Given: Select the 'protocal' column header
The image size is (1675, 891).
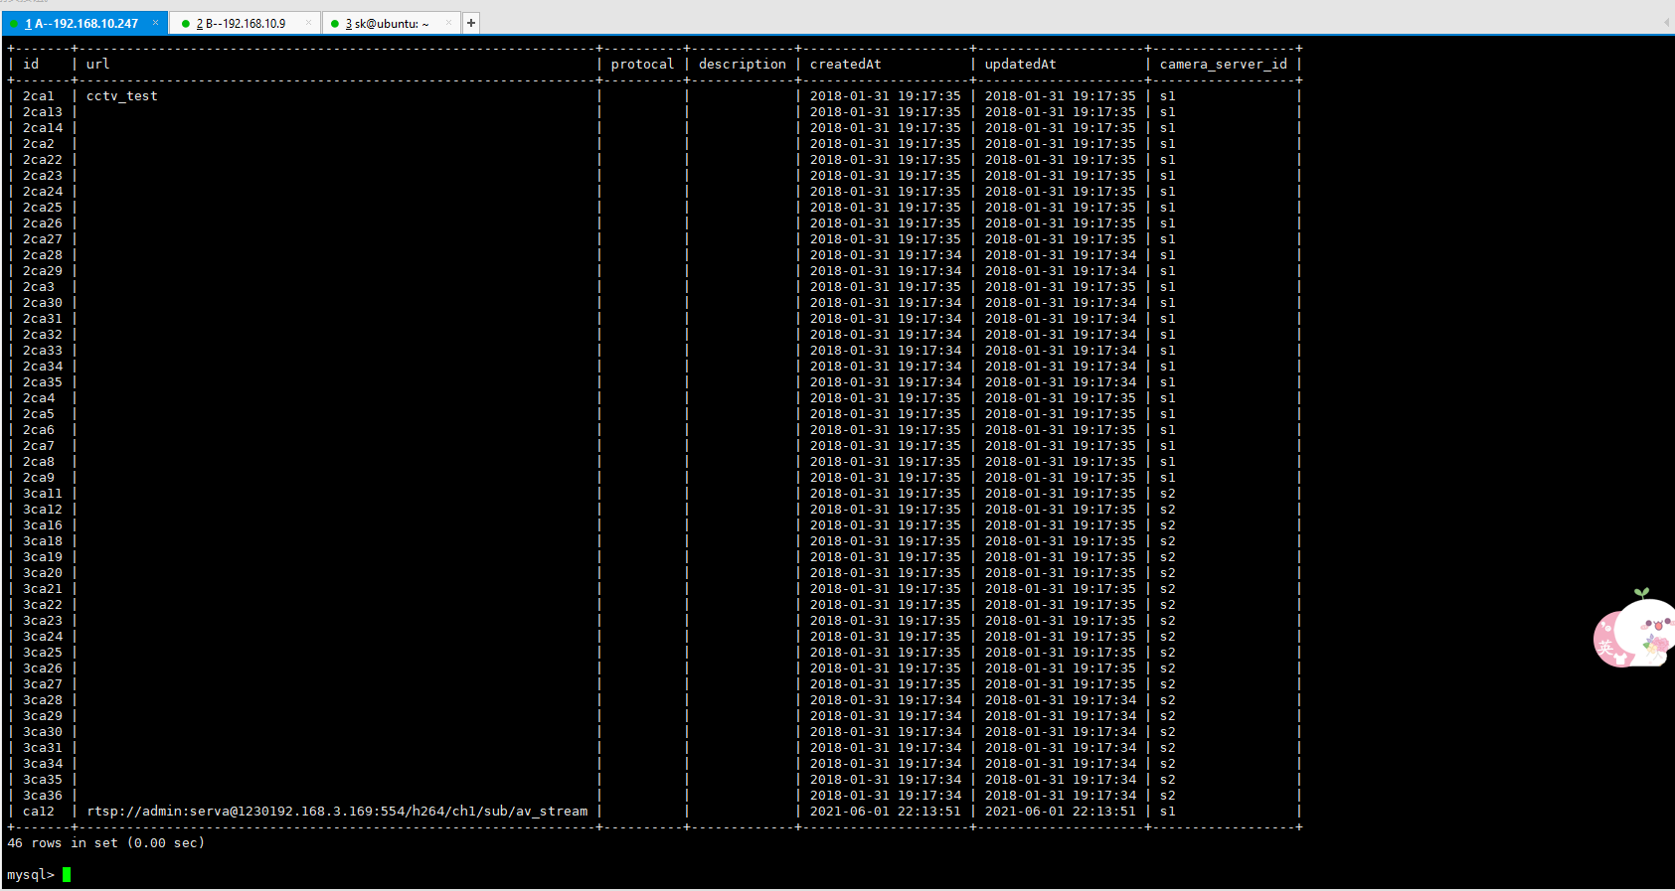Looking at the screenshot, I should tap(642, 65).
